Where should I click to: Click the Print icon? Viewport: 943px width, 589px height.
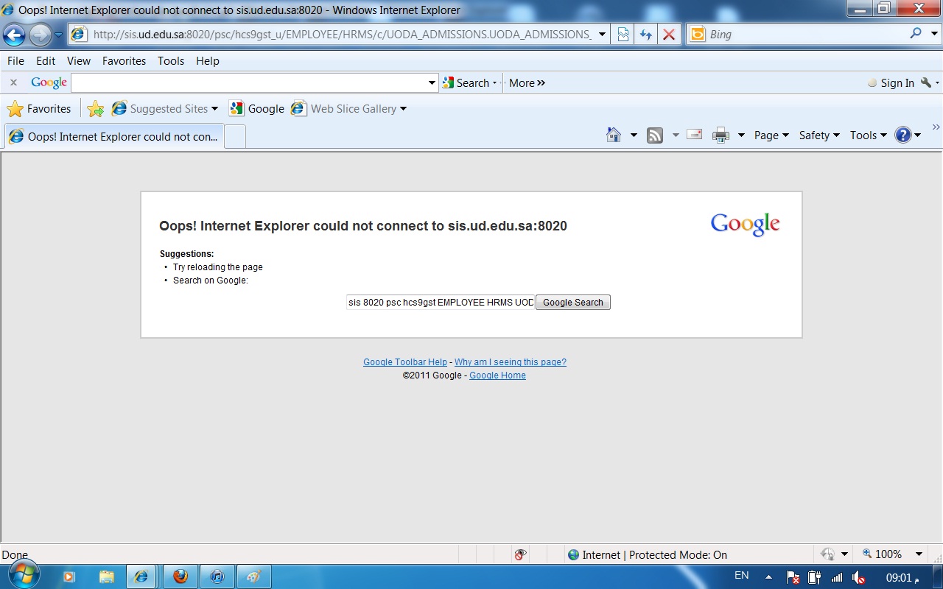721,135
